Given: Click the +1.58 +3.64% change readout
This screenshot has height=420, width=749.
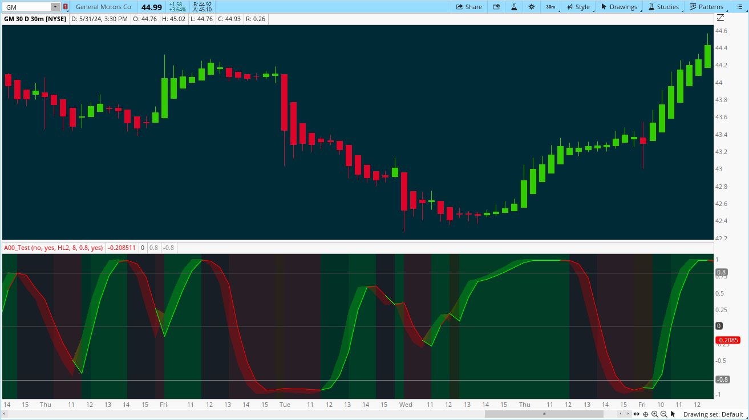Looking at the screenshot, I should [x=177, y=7].
